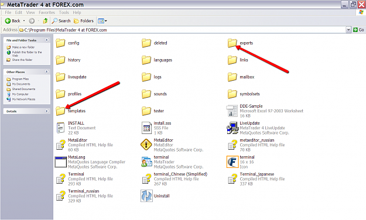Open the Edit menu
This screenshot has width=366, height=220.
coord(18,13)
